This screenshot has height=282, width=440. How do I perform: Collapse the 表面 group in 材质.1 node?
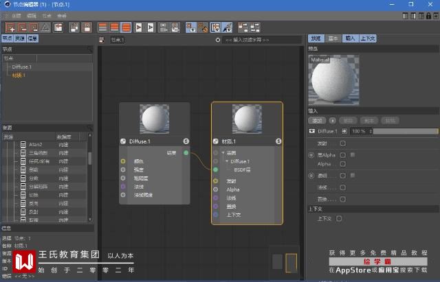pyautogui.click(x=223, y=153)
